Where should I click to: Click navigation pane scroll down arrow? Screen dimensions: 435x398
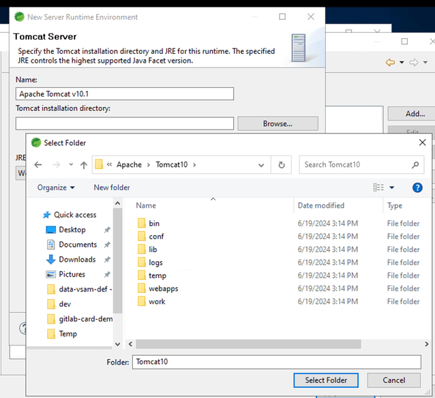pos(118,344)
